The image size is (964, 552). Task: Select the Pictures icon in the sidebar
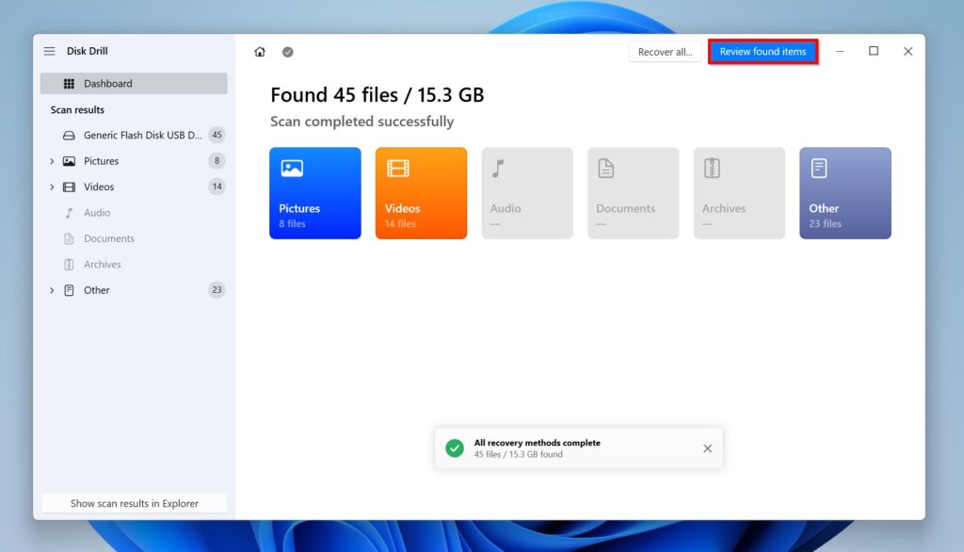71,160
